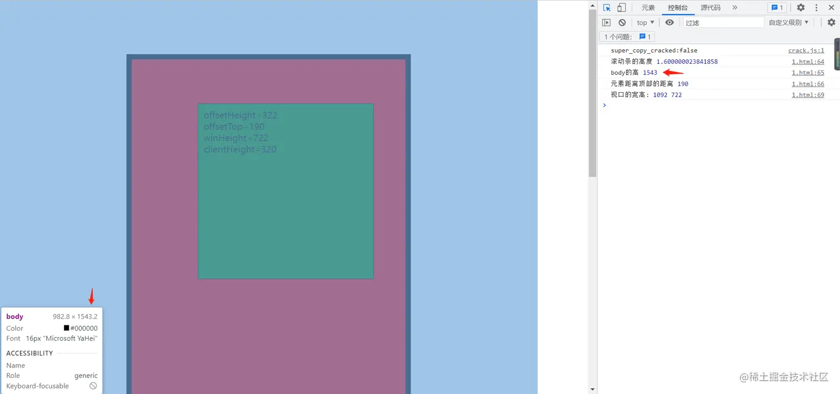Screen dimensions: 840x394
Task: Select the super_copy_cracked:false log message
Action: 654,50
